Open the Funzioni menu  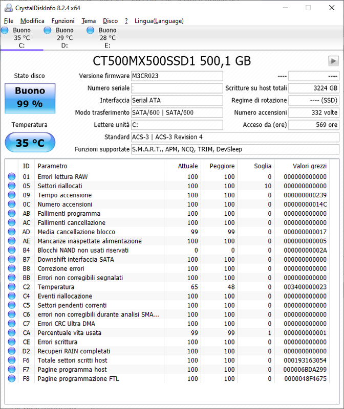63,21
